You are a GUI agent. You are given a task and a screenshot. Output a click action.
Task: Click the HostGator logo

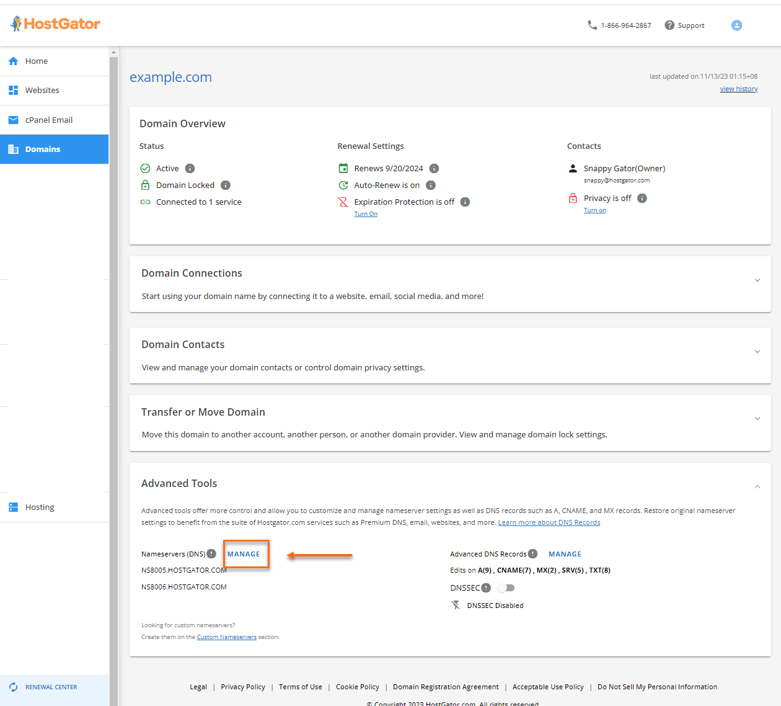[55, 24]
